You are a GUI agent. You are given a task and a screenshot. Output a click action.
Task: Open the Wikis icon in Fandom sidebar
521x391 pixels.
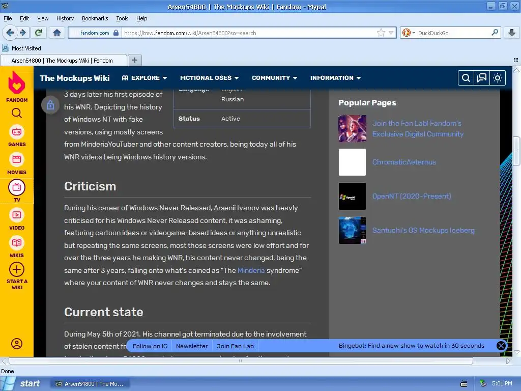17,243
